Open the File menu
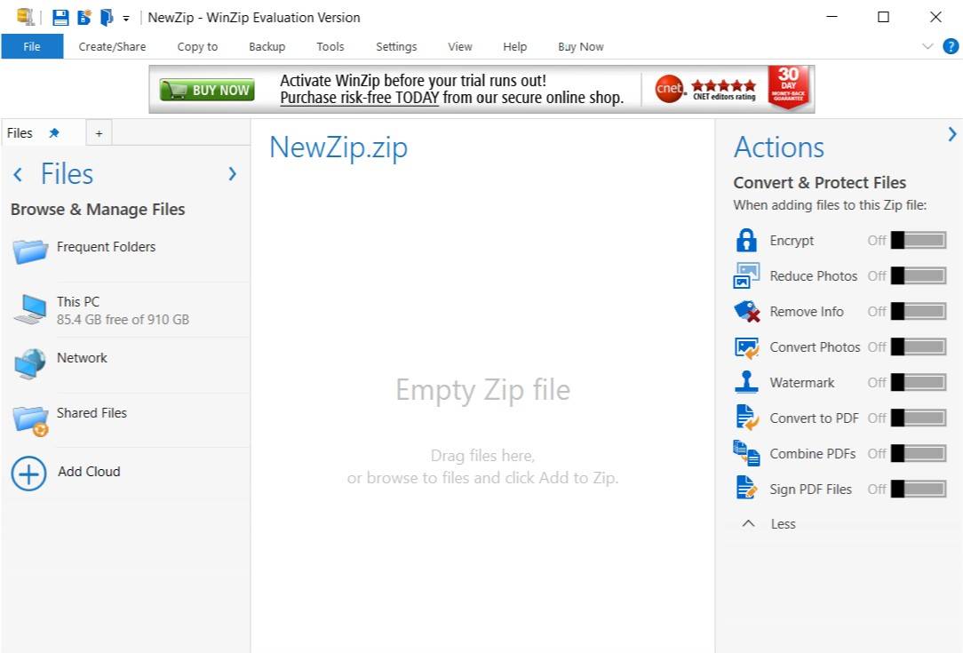 (x=32, y=46)
